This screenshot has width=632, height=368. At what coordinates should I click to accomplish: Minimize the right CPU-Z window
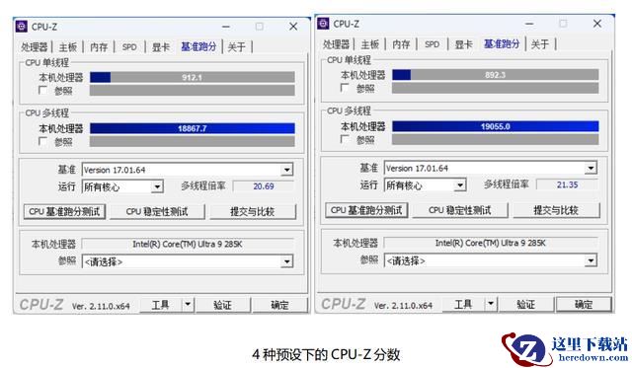point(529,24)
